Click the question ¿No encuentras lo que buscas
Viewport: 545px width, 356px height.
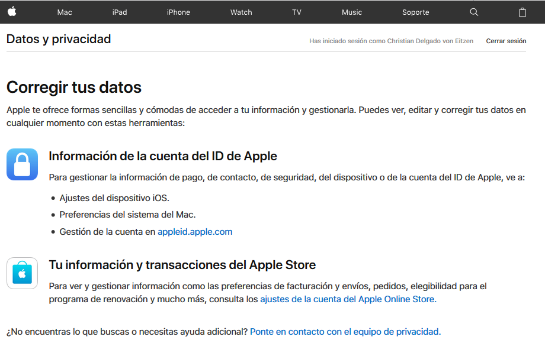pyautogui.click(x=127, y=332)
